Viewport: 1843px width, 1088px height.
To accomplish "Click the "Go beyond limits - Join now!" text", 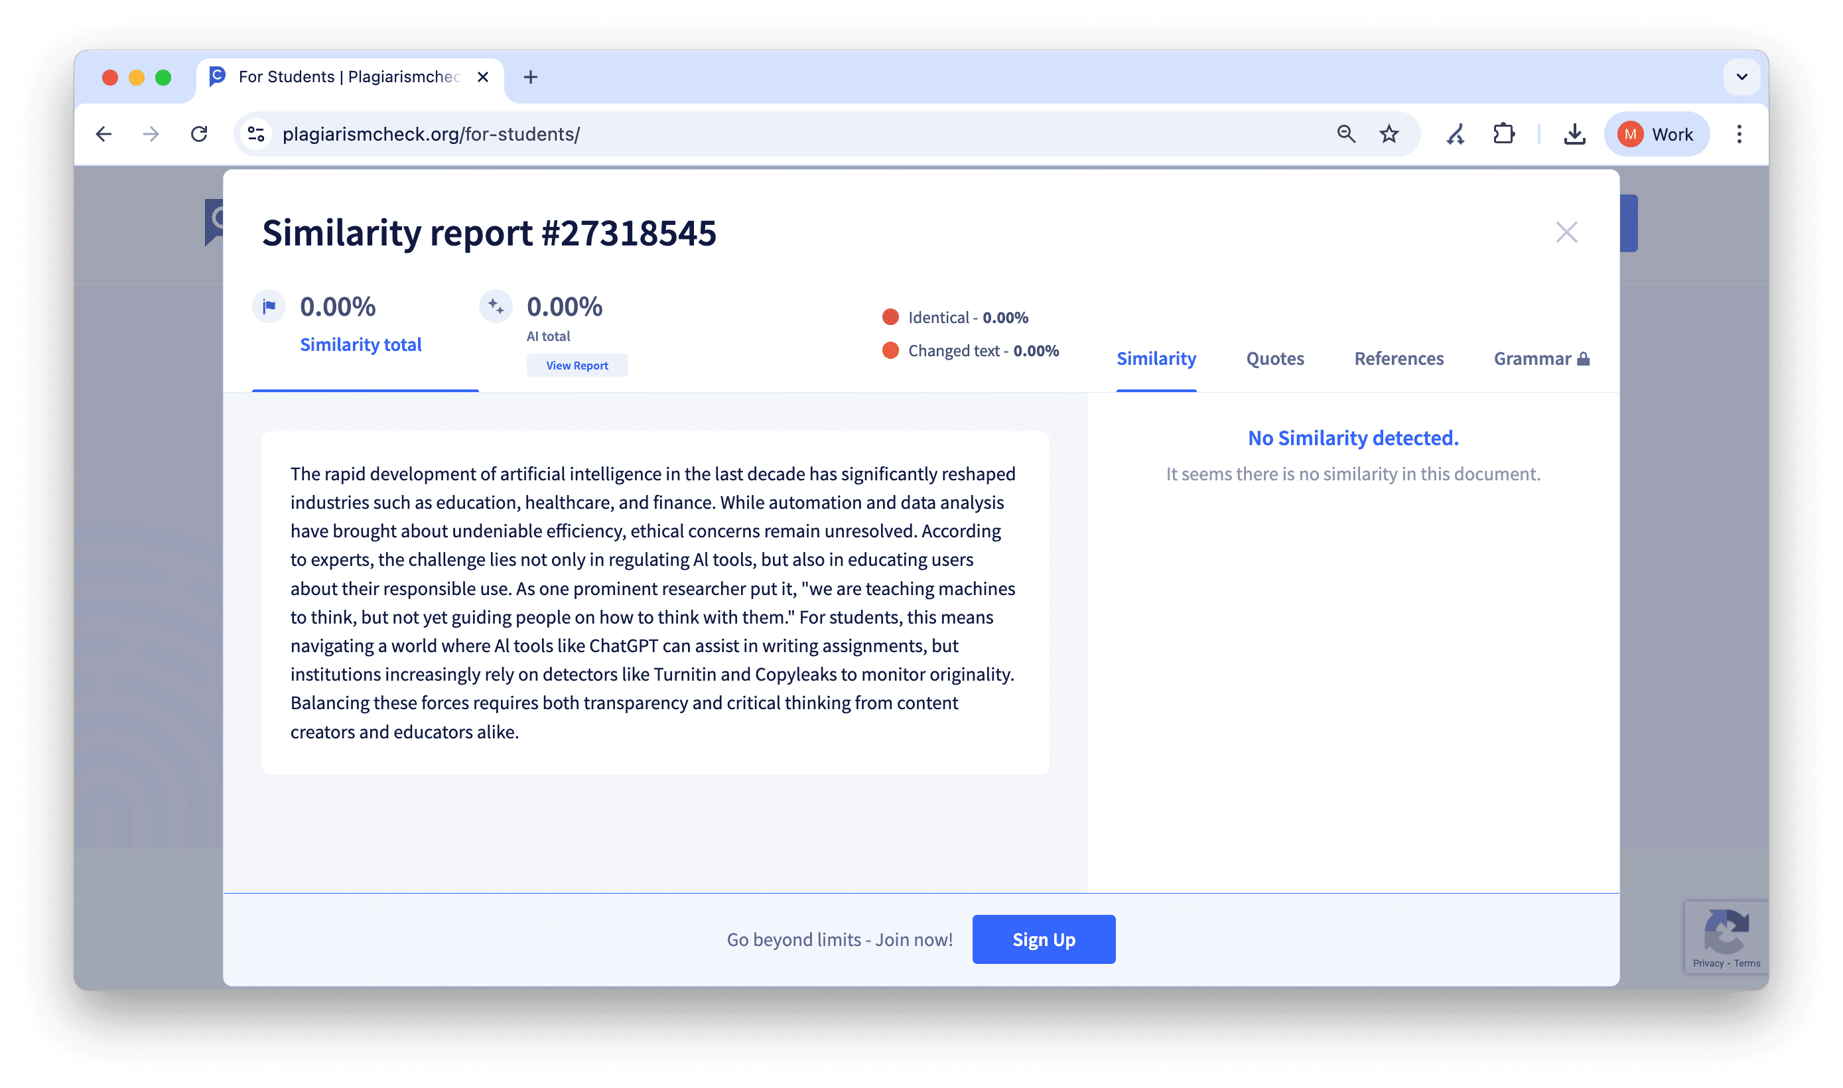I will 839,939.
